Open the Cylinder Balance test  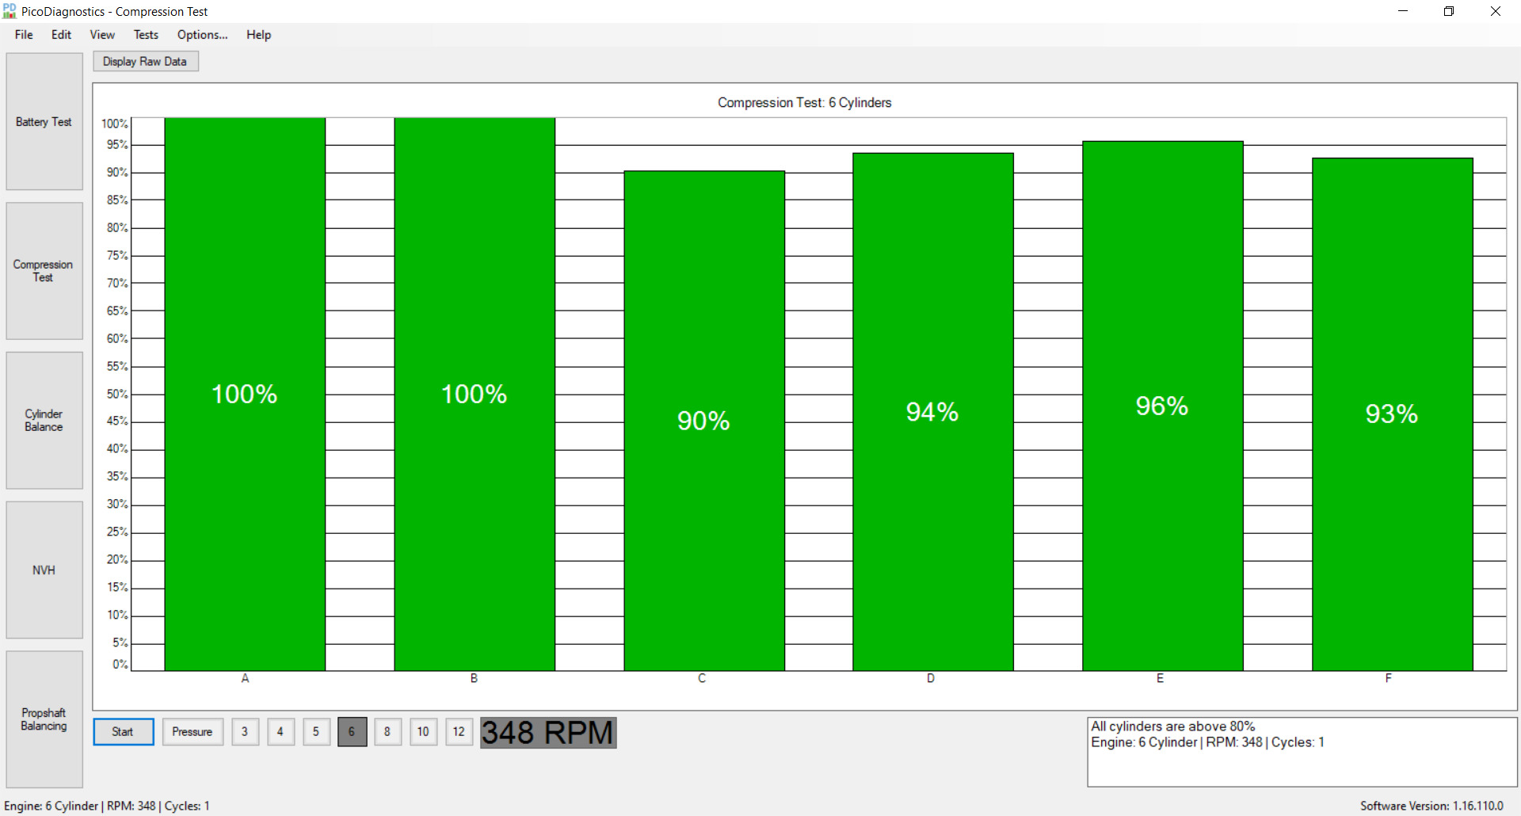pos(44,421)
